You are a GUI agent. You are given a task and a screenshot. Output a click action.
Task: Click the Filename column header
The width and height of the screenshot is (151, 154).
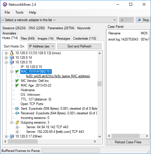click(123, 33)
